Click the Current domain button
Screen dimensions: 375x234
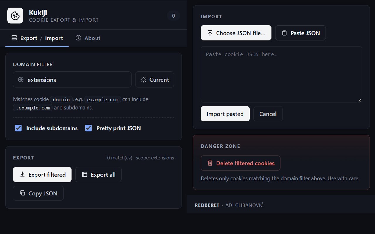154,80
